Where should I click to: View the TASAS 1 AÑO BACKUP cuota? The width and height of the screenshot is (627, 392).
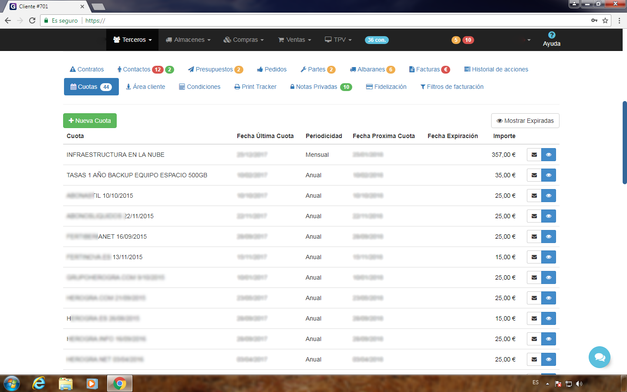pos(549,175)
